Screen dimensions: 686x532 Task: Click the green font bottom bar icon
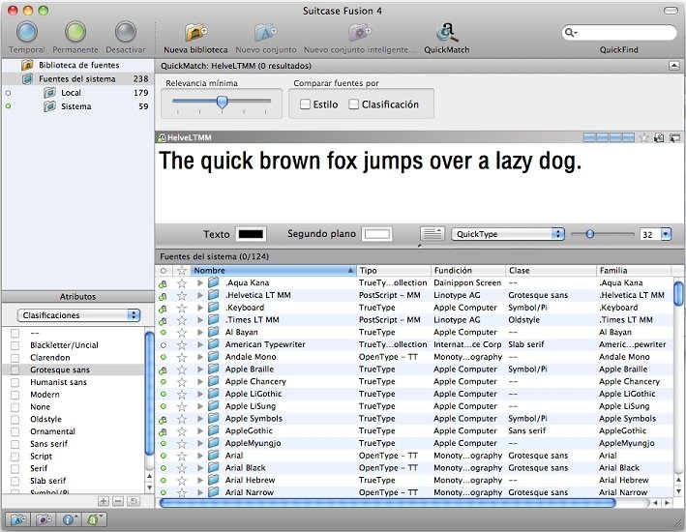tap(95, 519)
